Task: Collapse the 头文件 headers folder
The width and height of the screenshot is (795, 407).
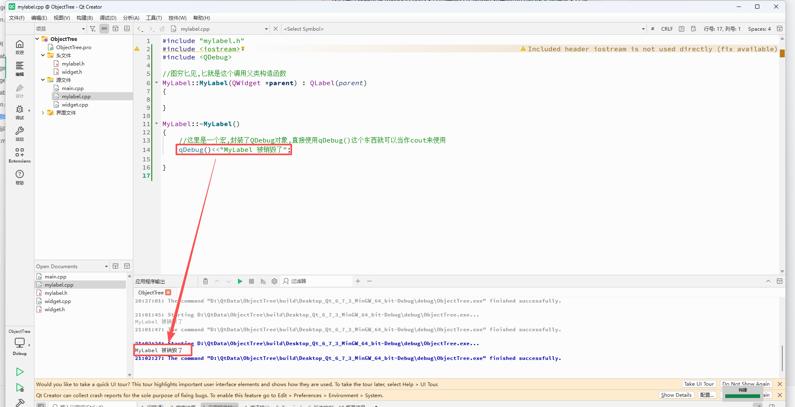Action: coord(43,55)
